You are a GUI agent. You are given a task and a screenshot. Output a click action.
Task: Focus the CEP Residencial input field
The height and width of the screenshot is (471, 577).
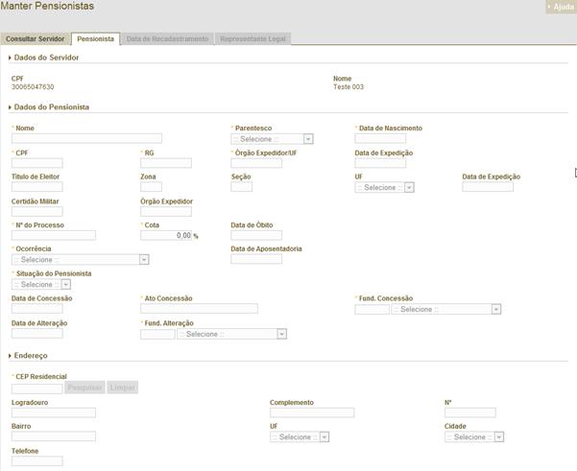point(36,388)
